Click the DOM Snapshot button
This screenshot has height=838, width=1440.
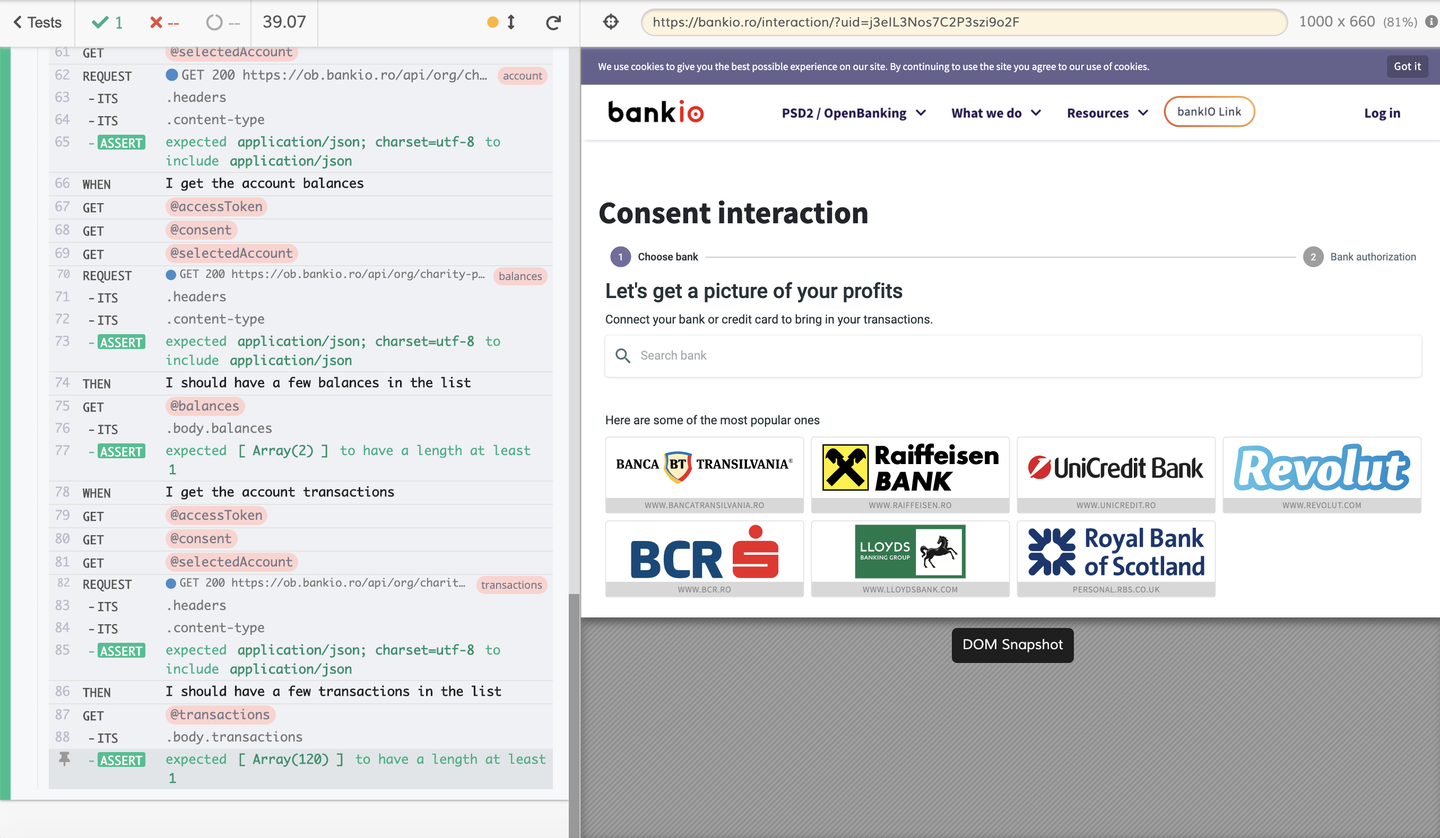[x=1012, y=643]
